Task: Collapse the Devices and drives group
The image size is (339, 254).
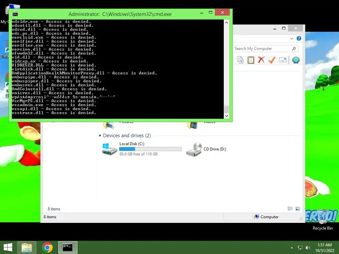Action: pyautogui.click(x=100, y=135)
